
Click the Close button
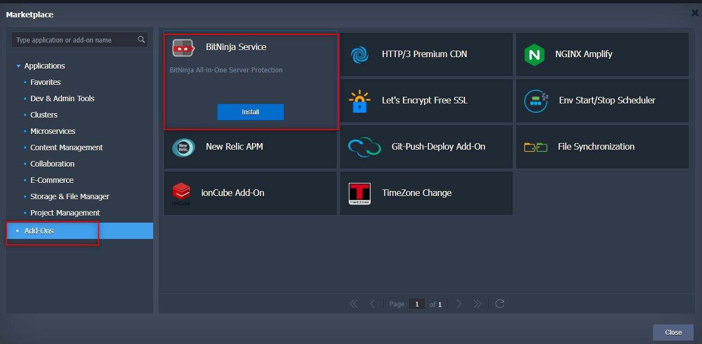click(673, 333)
